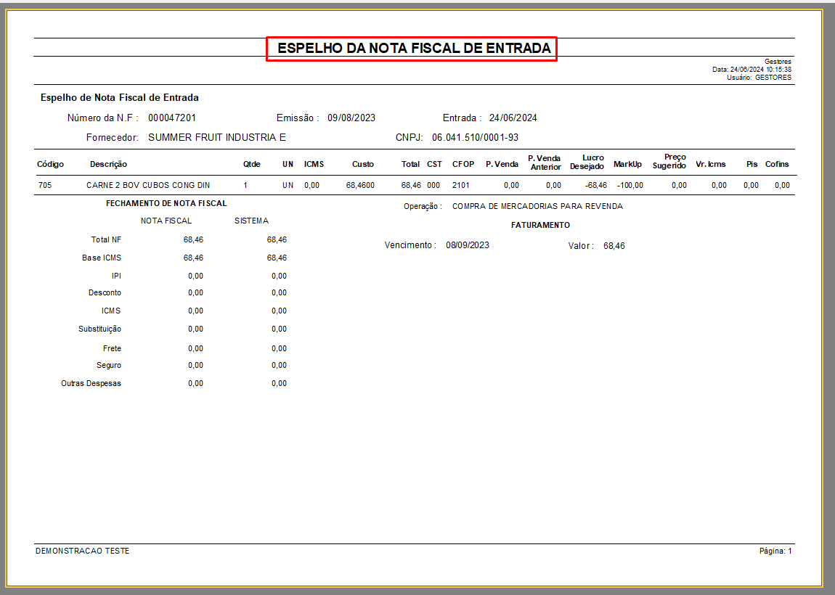Select the Emissão date 09/08/2023
Screen dimensions: 835x595
tap(351, 118)
